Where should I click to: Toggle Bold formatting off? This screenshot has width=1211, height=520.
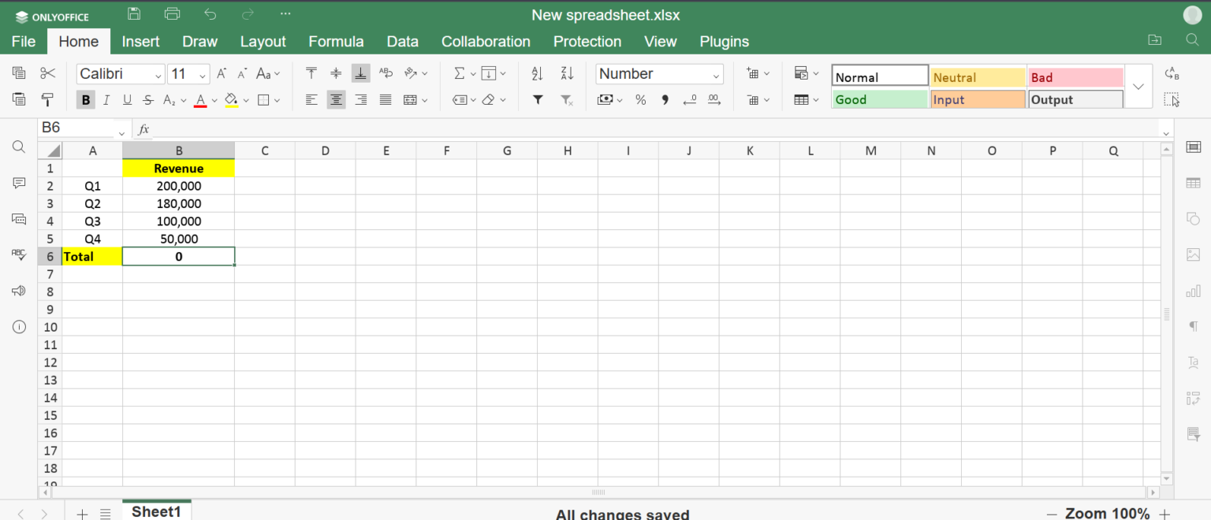(86, 100)
